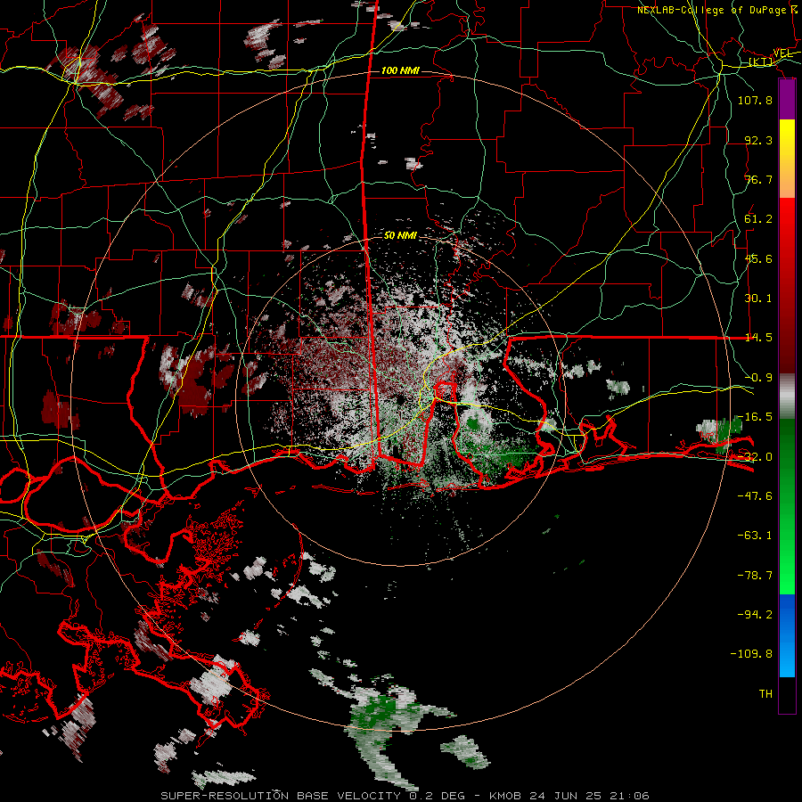Select the -0.9 legend value
Image resolution: width=802 pixels, height=802 pixels.
pos(758,378)
